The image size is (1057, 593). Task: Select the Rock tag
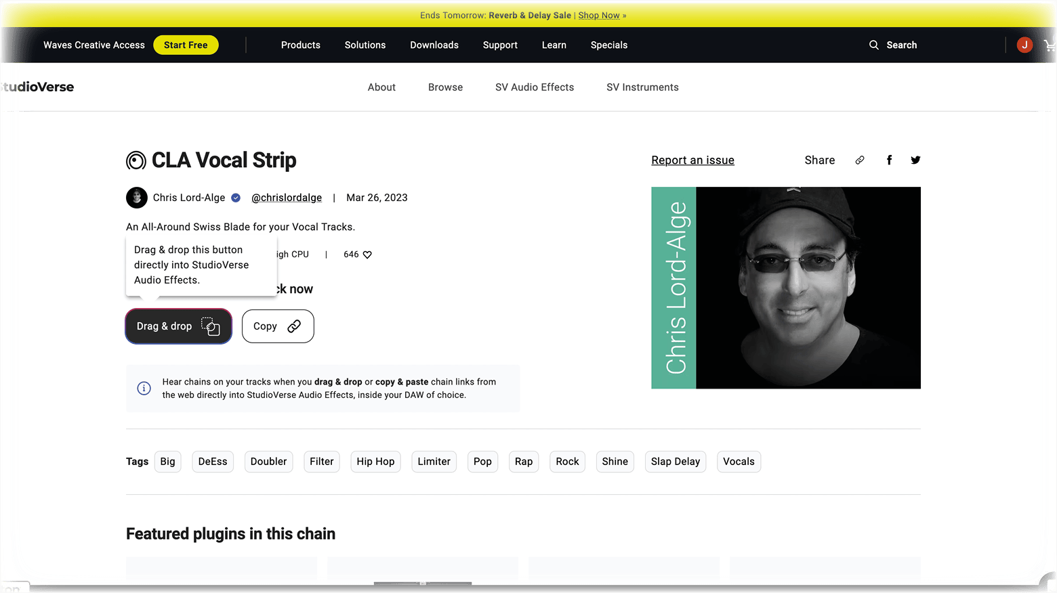coord(568,462)
